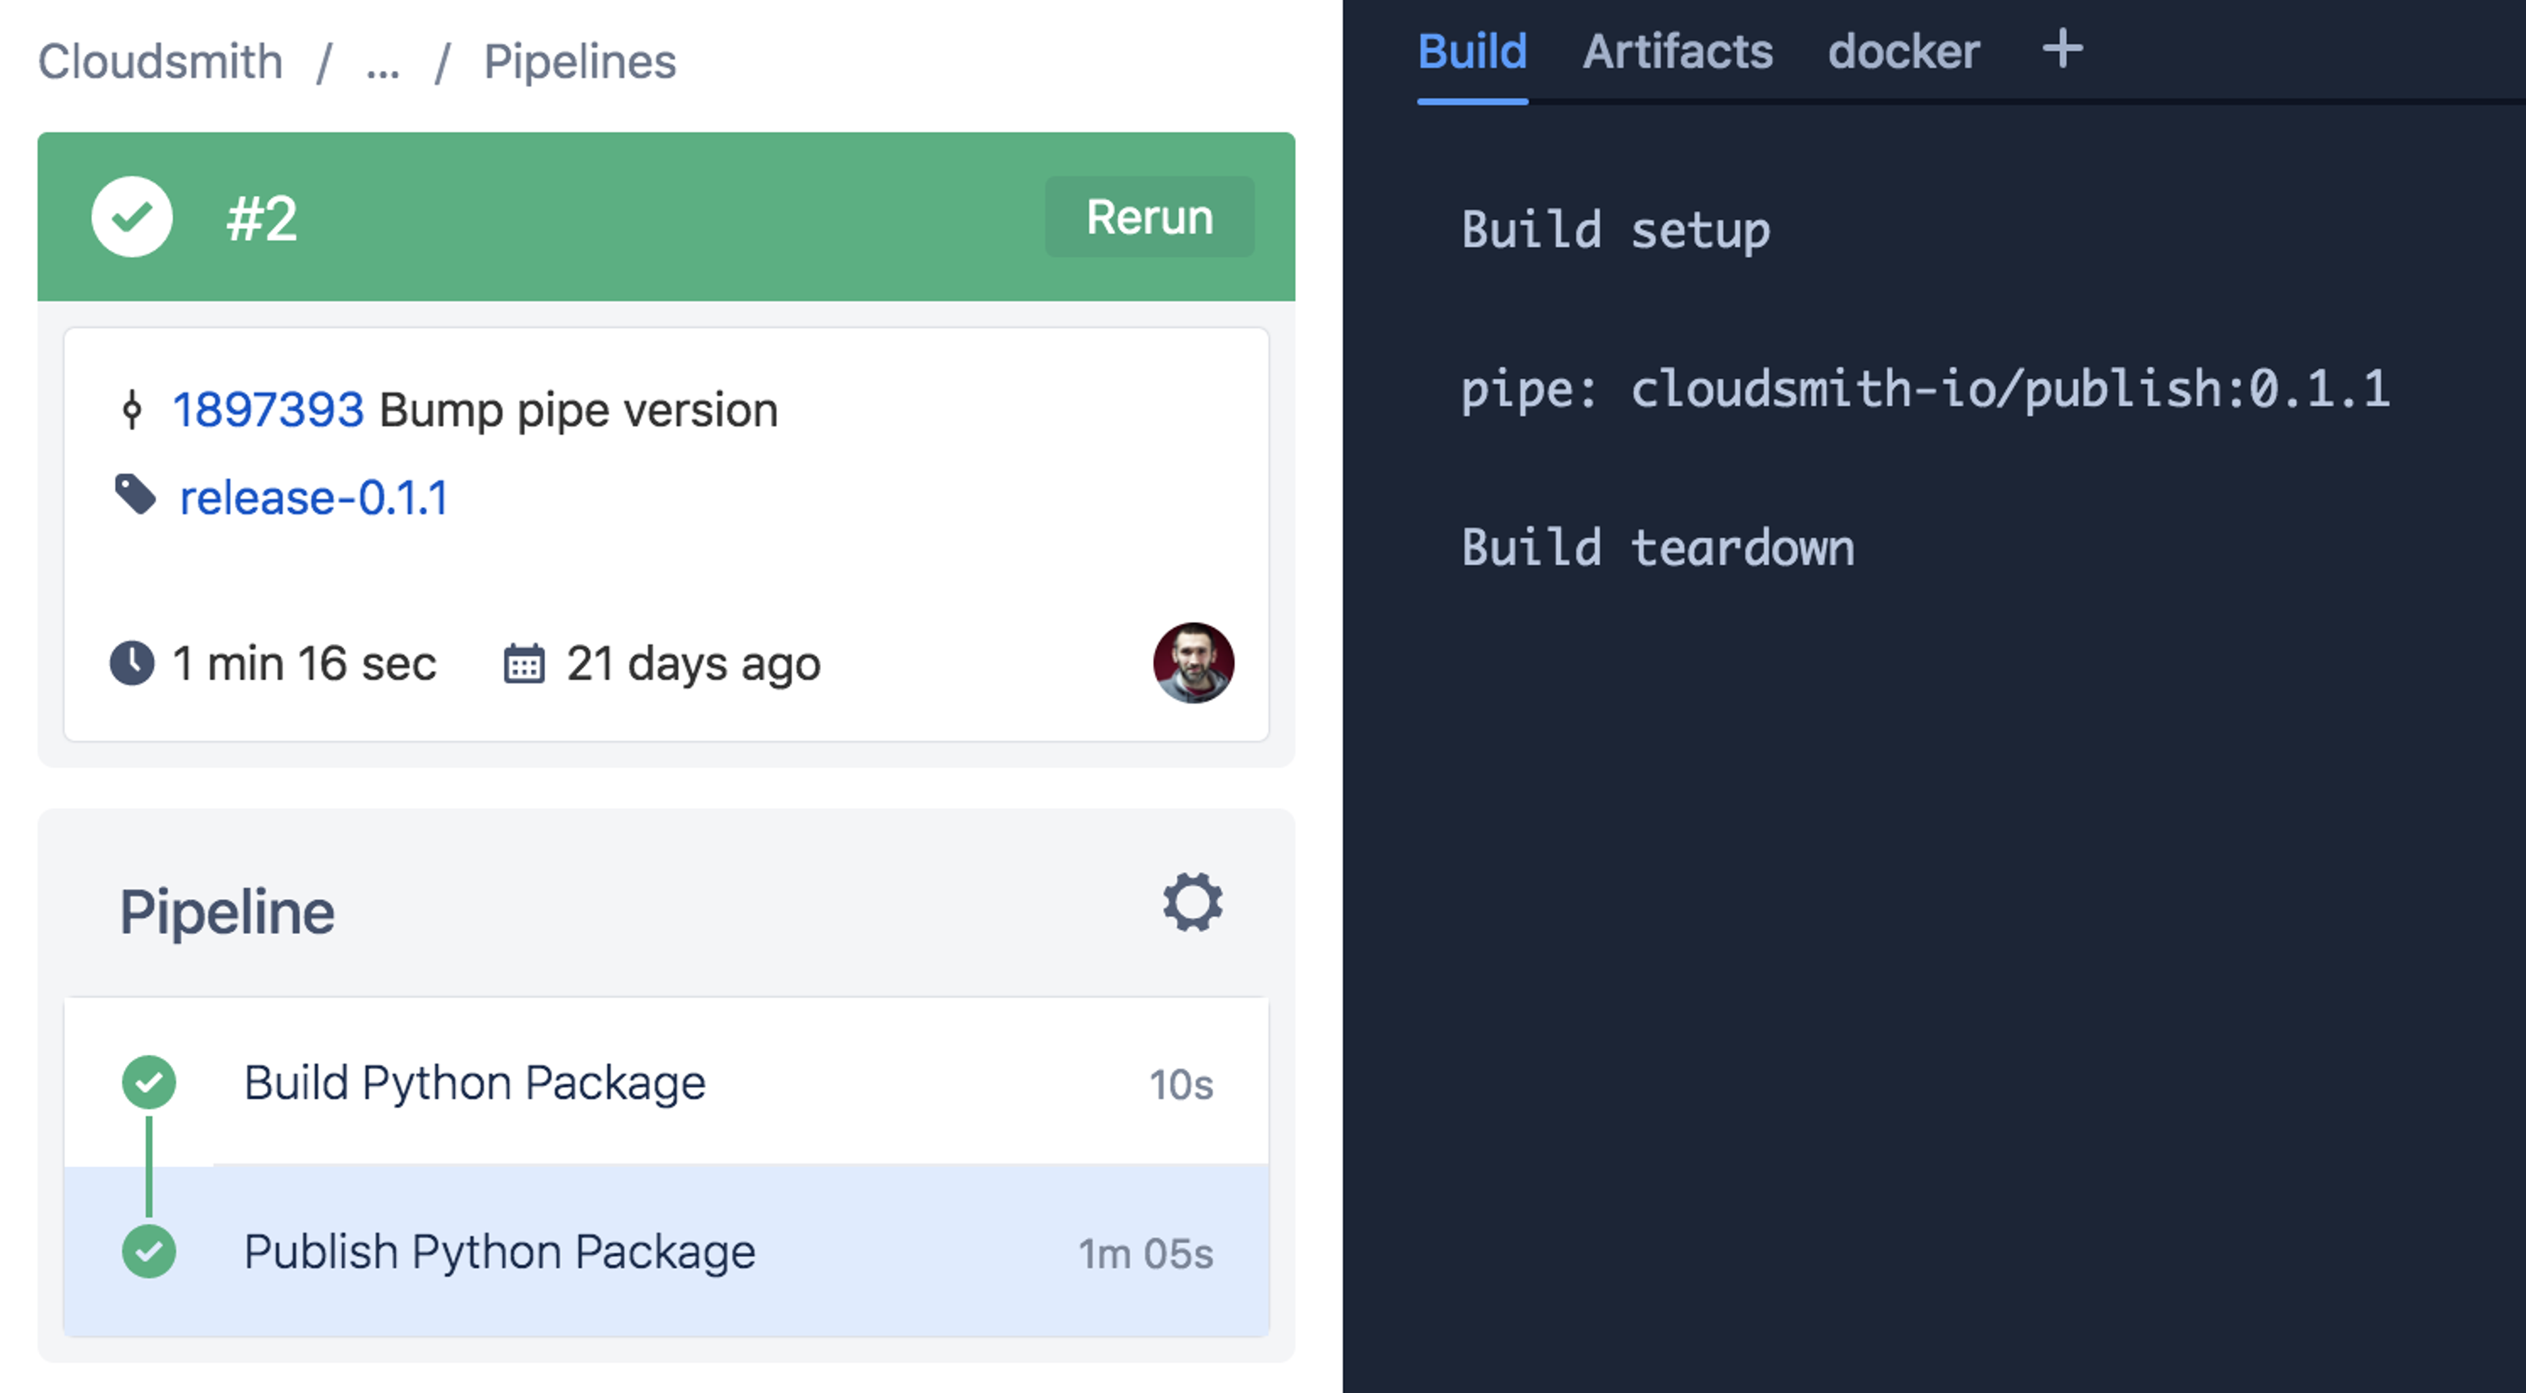Click the calendar icon near 21 days ago
The height and width of the screenshot is (1393, 2526).
524,664
